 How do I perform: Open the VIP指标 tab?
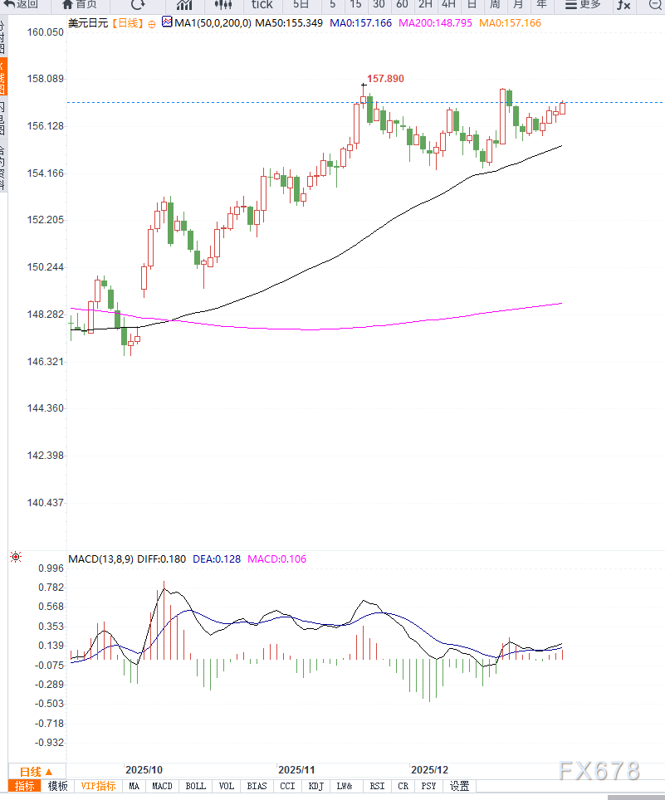[x=98, y=786]
